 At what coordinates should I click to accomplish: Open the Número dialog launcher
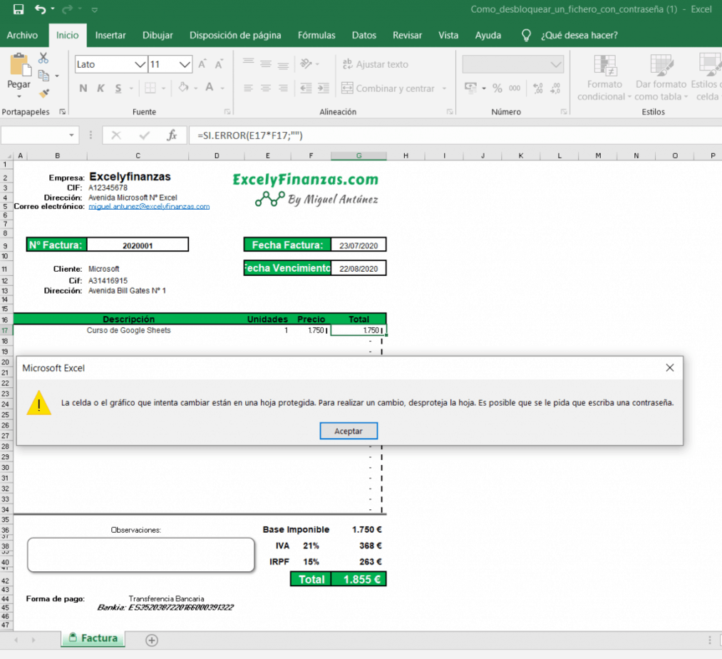pos(564,111)
